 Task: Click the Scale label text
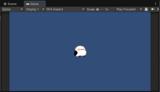click(x=91, y=9)
